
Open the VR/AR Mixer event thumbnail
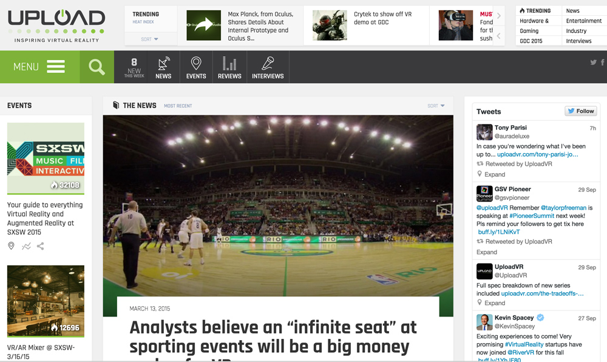(x=46, y=301)
